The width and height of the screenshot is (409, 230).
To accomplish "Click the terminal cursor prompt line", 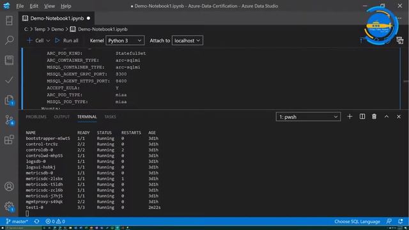I will coord(27,213).
